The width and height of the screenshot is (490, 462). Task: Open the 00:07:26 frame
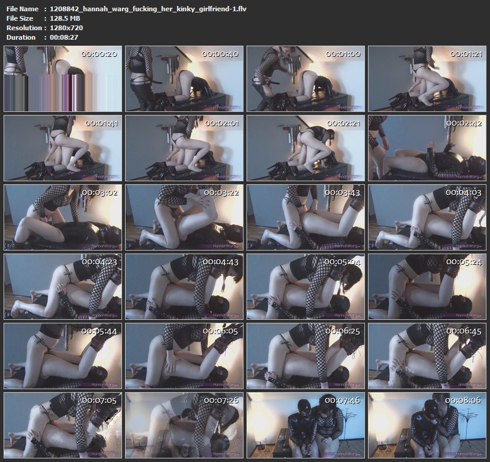click(x=184, y=425)
